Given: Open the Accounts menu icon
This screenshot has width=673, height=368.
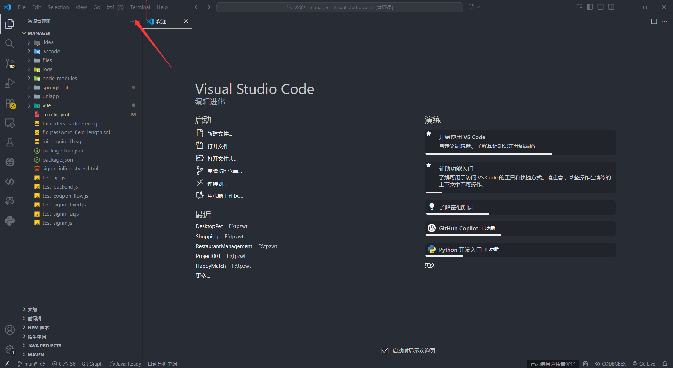Looking at the screenshot, I should [10, 330].
